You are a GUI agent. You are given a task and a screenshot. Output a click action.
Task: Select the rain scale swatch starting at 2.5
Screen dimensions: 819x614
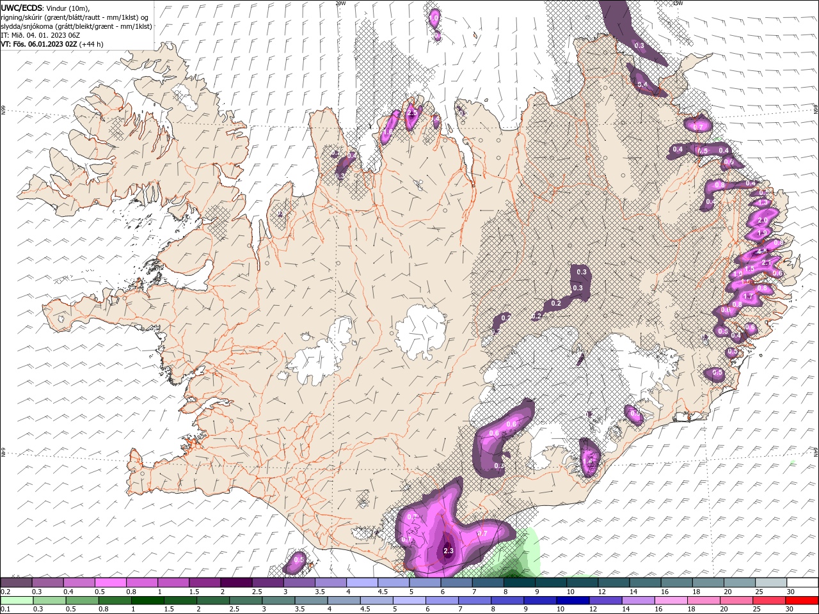(x=246, y=601)
